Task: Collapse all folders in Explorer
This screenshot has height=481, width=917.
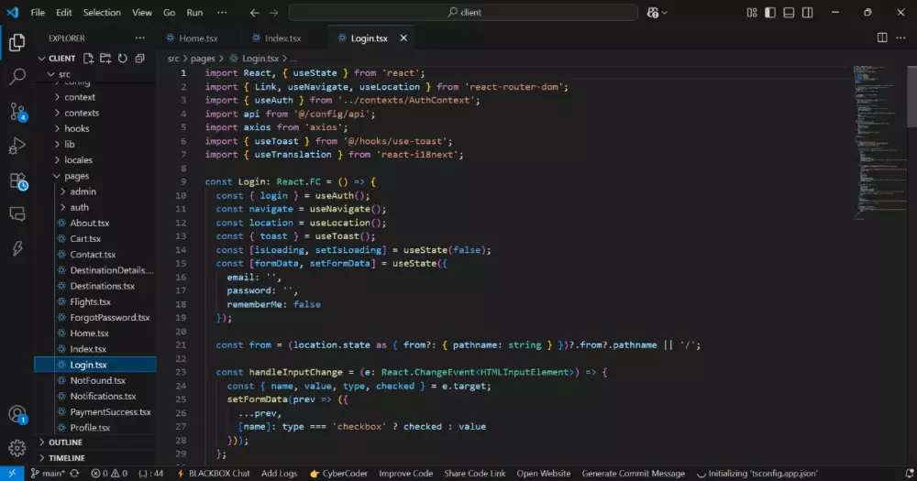Action: (139, 59)
